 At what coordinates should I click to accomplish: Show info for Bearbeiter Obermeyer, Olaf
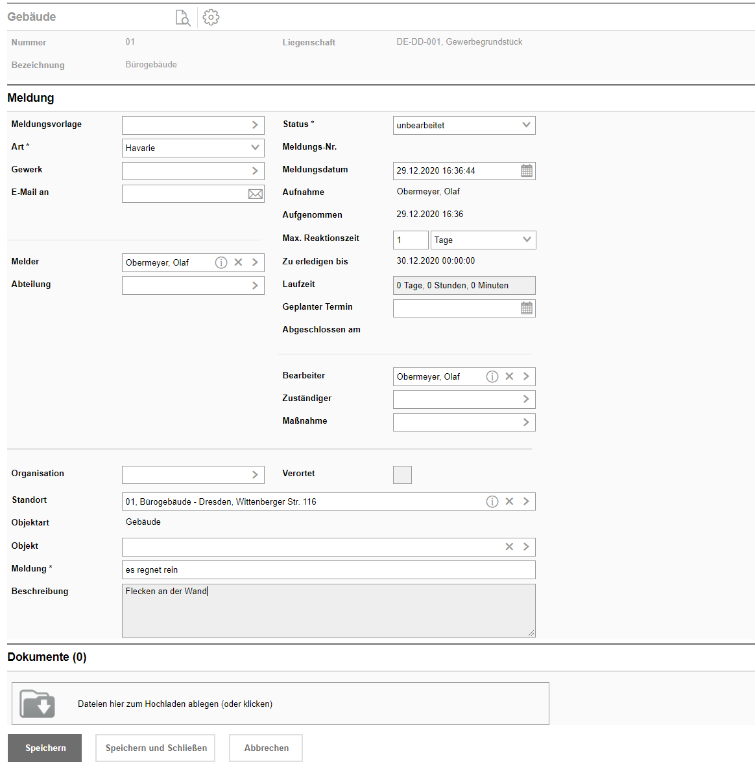pyautogui.click(x=492, y=376)
